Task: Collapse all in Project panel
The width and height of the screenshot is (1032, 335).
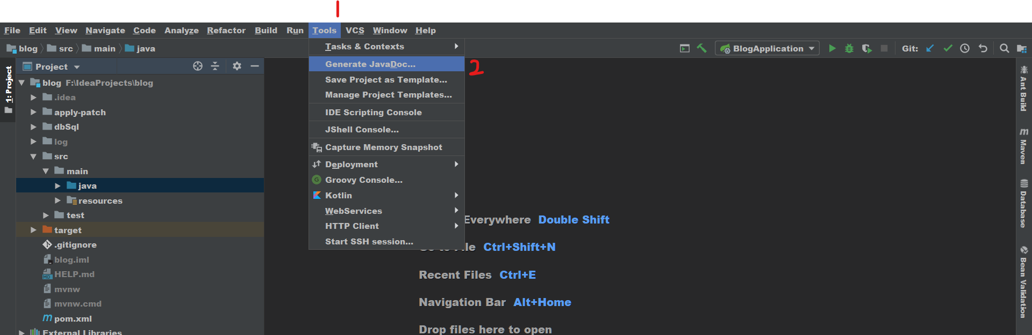Action: click(215, 66)
